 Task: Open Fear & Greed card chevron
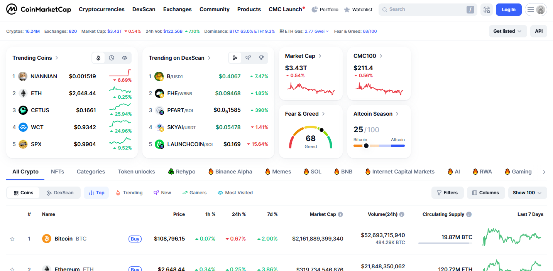323,114
